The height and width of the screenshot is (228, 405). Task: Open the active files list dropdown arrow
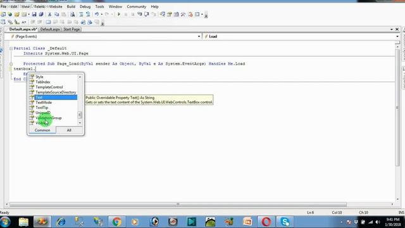click(392, 30)
